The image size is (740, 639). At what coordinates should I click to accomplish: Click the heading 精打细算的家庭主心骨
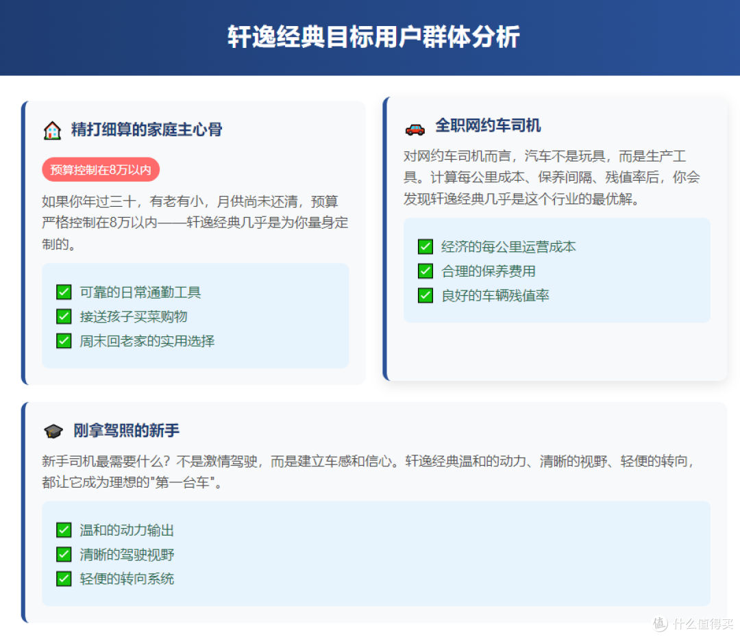[x=147, y=129]
